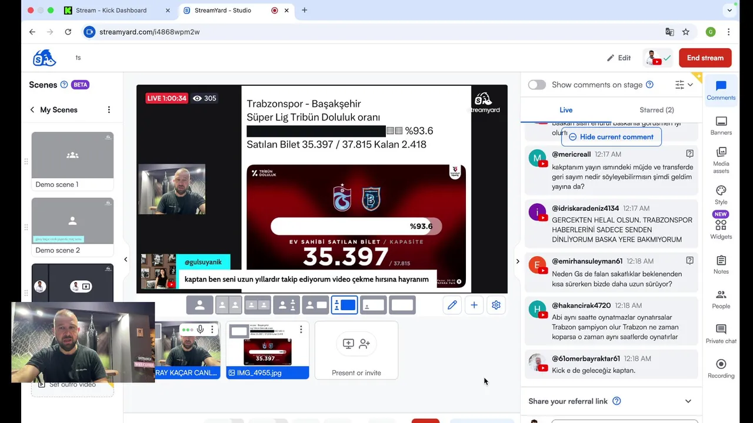This screenshot has height=423, width=753.
Task: Open layout settings gear
Action: 496,305
